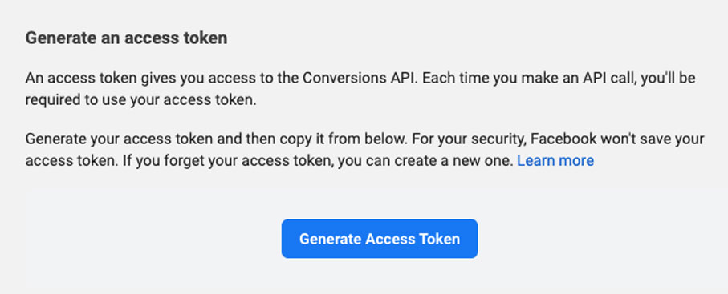Click the "you can create a new one" phrase

tap(425, 161)
